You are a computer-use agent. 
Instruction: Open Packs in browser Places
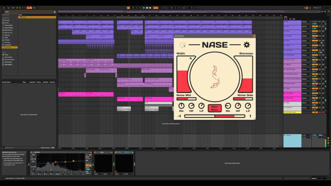pos(6,54)
